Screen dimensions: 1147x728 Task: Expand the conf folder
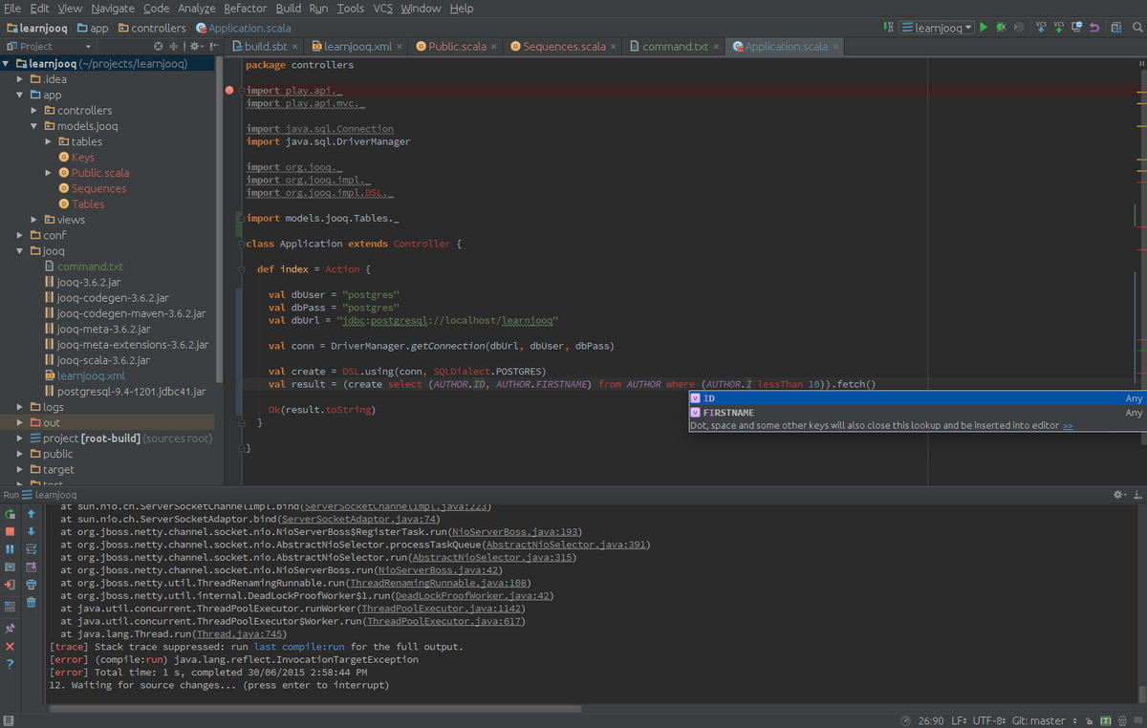[x=21, y=235]
